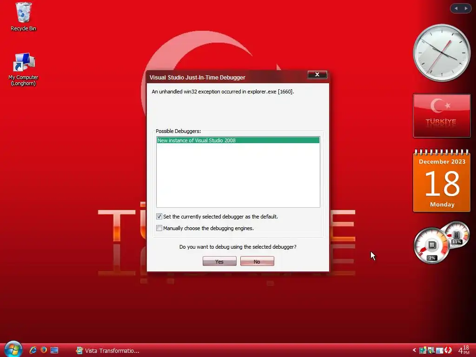The height and width of the screenshot is (357, 476).
Task: Check Manually choose the debugging engines
Action: [159, 228]
